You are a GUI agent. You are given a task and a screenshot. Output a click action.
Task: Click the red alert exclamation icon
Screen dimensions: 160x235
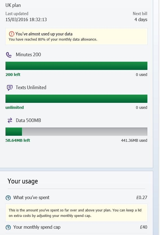coord(12,34)
